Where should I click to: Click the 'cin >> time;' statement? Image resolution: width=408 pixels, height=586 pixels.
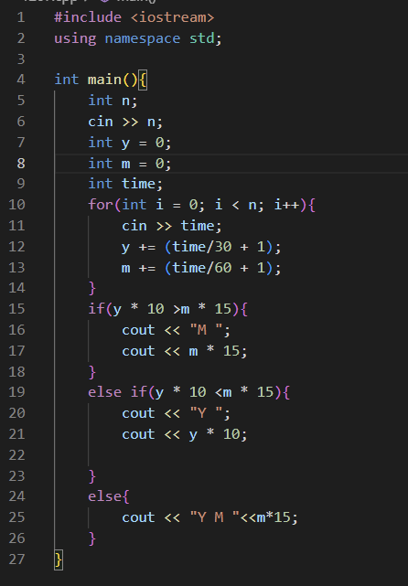point(172,226)
